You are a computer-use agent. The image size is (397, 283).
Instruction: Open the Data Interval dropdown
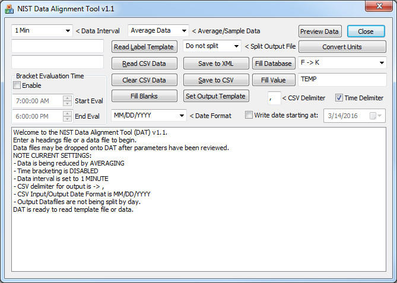pyautogui.click(x=41, y=30)
